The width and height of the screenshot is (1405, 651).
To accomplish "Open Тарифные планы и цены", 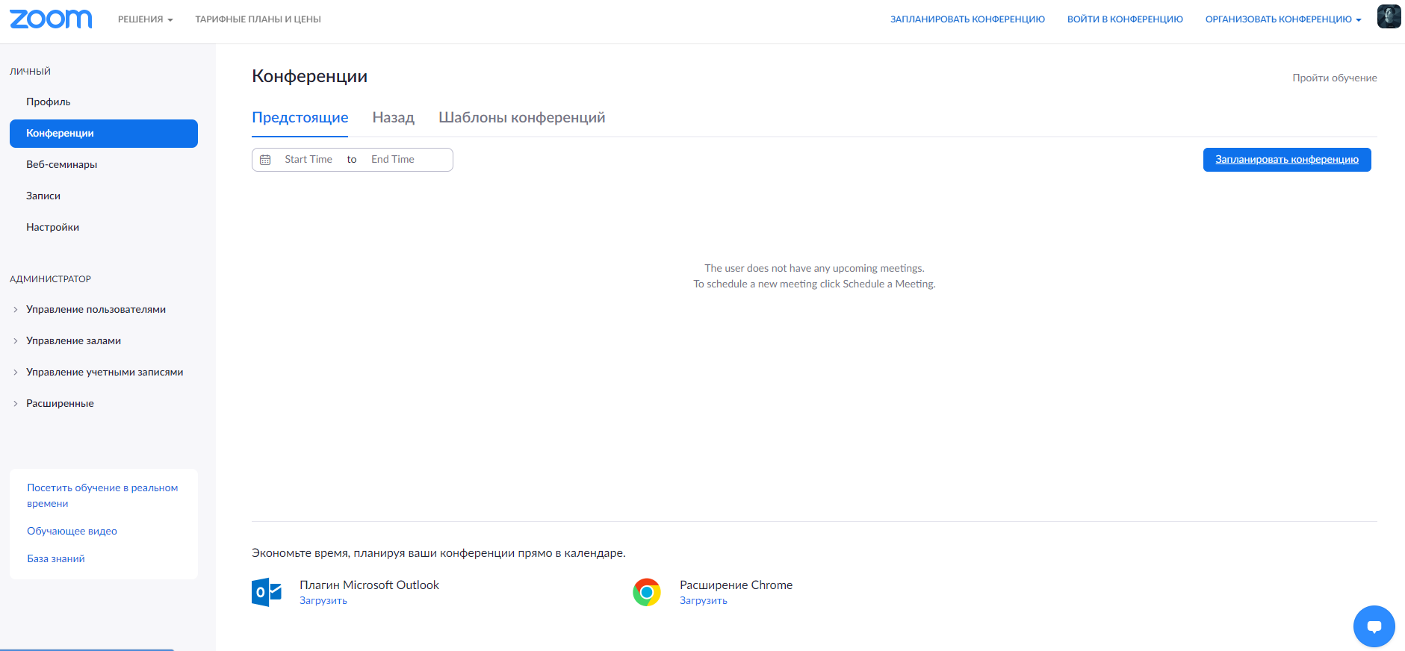I will click(x=258, y=19).
